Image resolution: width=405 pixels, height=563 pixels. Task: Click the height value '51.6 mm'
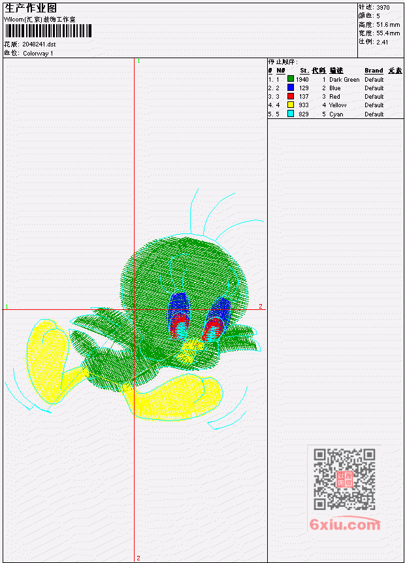click(388, 24)
